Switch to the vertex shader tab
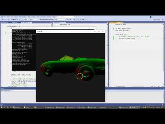 tap(59, 23)
